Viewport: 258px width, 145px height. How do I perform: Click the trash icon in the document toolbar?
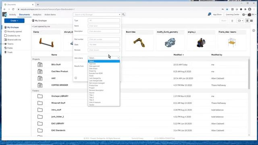click(x=232, y=21)
